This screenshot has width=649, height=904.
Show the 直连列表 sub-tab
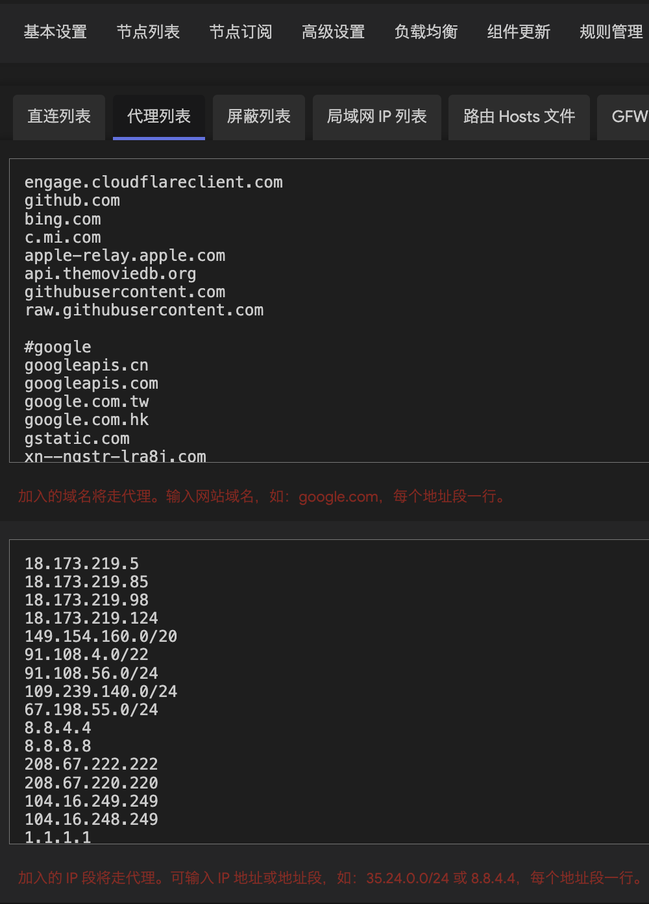pos(59,117)
